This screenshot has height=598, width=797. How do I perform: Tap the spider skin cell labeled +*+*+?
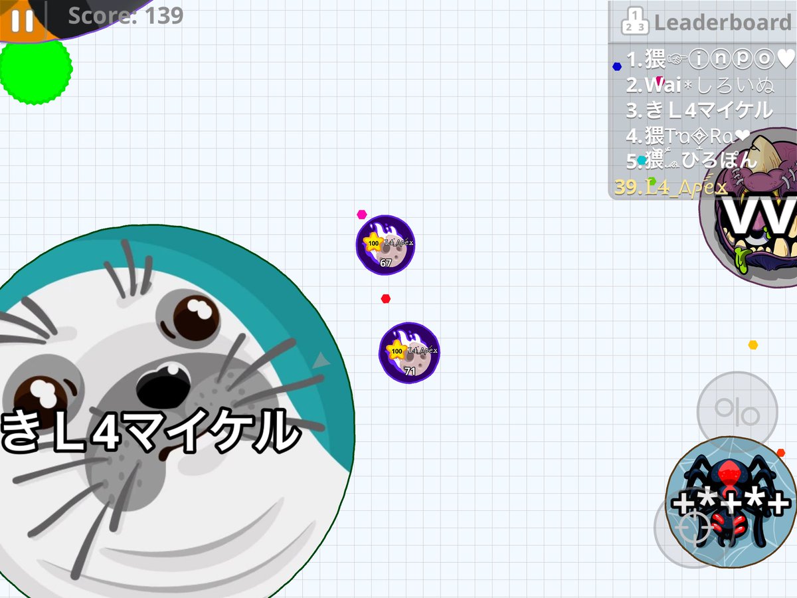click(731, 503)
